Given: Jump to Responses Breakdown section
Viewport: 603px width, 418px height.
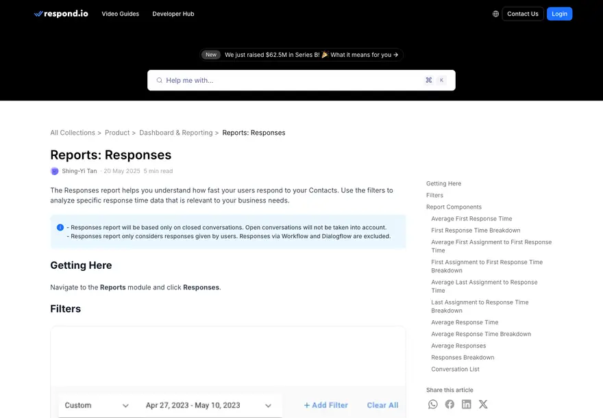Looking at the screenshot, I should pos(463,357).
